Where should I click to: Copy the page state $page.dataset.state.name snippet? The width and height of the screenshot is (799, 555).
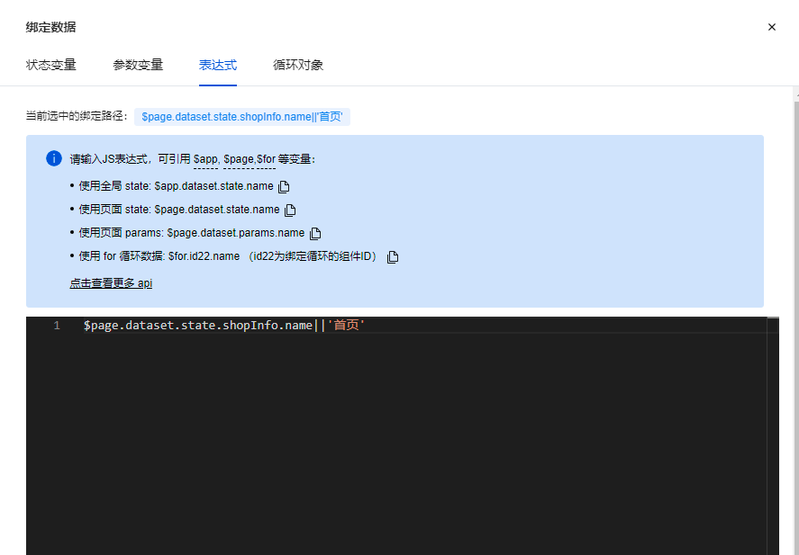tap(290, 210)
